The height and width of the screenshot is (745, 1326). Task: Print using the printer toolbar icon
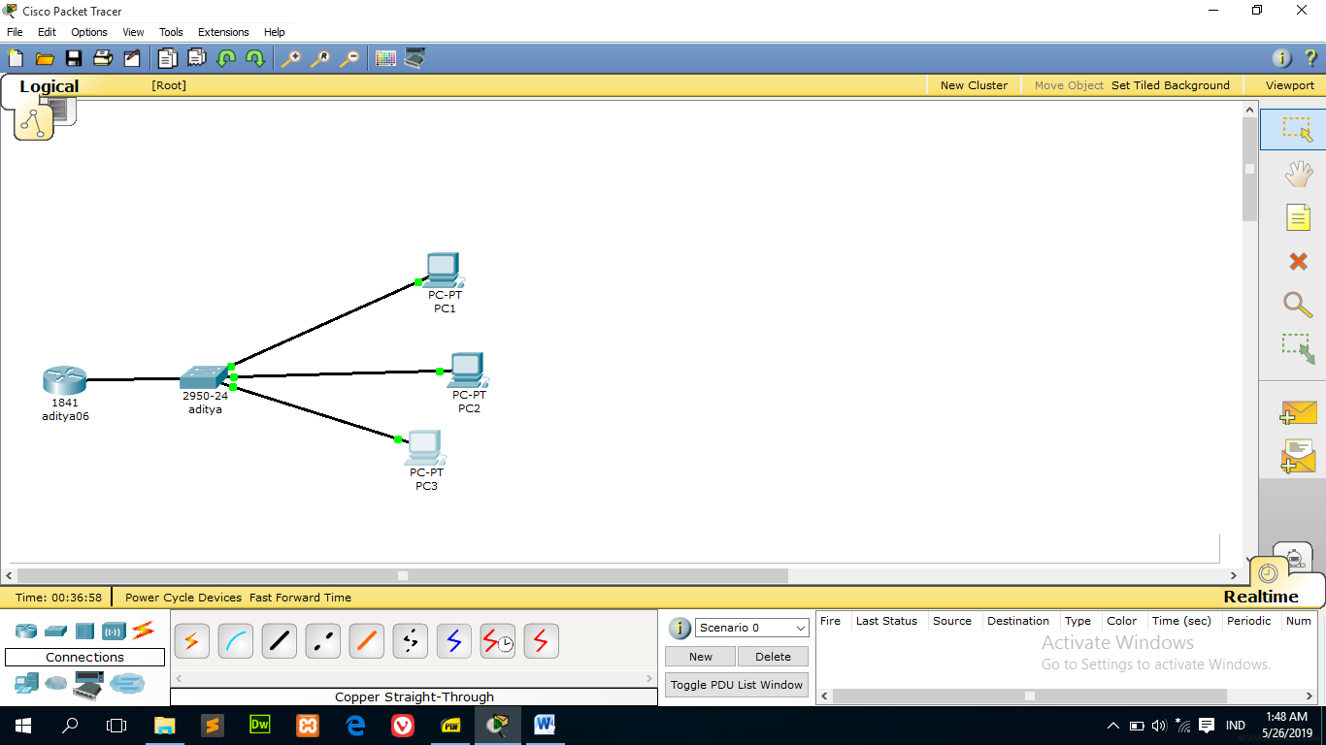pyautogui.click(x=102, y=58)
